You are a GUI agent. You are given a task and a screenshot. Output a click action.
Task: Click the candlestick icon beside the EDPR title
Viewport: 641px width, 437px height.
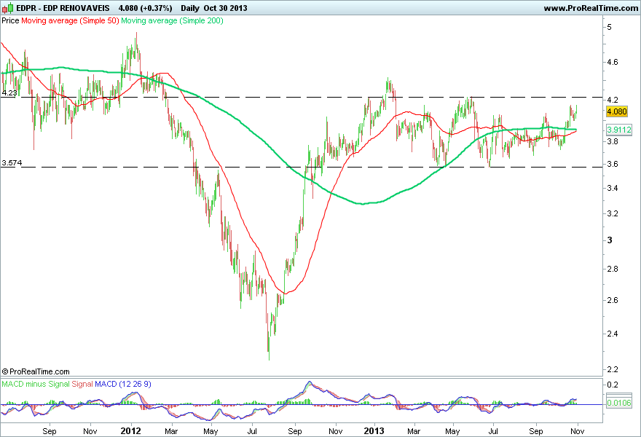click(x=7, y=8)
